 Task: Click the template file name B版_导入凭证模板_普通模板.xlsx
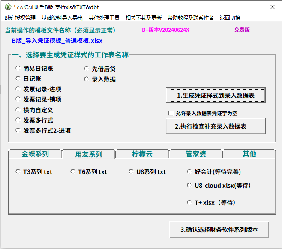57,41
